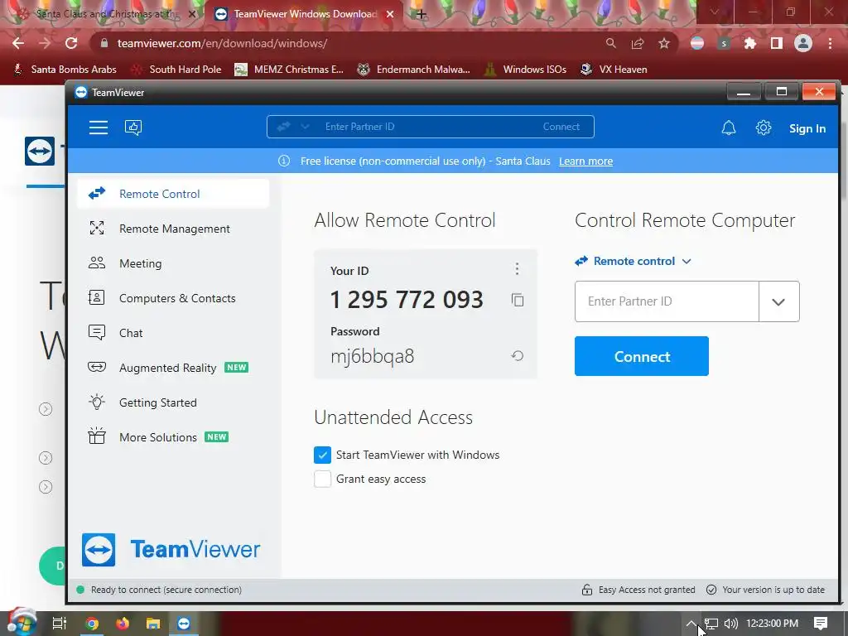Click the Chrome address bar URL
The image size is (848, 636).
(222, 43)
